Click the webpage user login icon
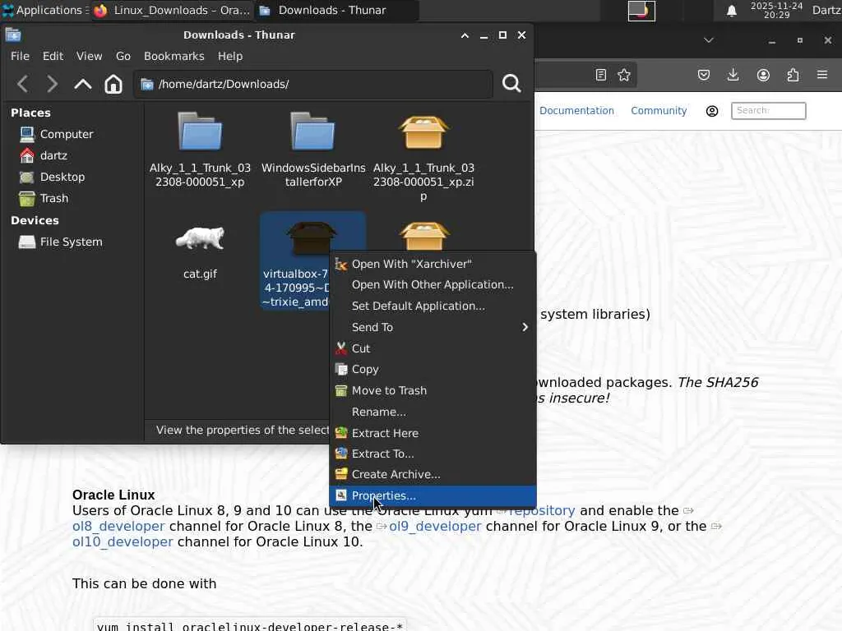Viewport: 842px width, 631px height. click(712, 111)
